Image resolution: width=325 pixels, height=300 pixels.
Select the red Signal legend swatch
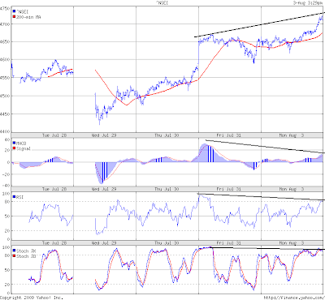(x=14, y=148)
